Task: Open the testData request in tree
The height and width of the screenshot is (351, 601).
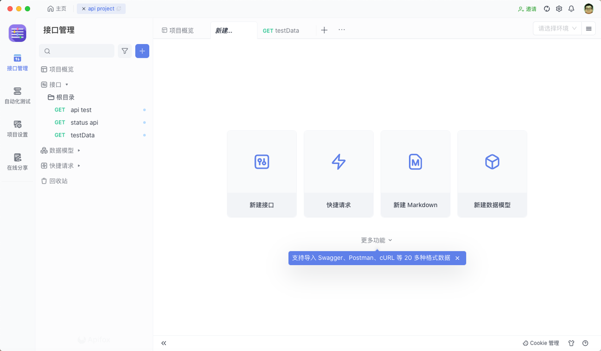Action: click(x=82, y=135)
